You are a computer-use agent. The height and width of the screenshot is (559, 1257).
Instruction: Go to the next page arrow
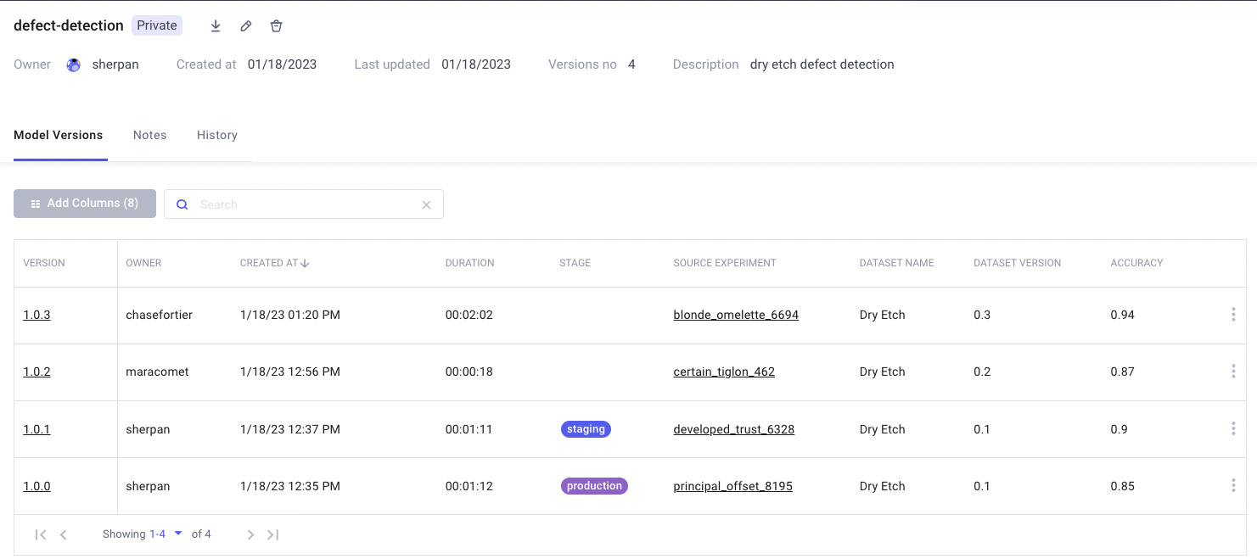tap(250, 534)
